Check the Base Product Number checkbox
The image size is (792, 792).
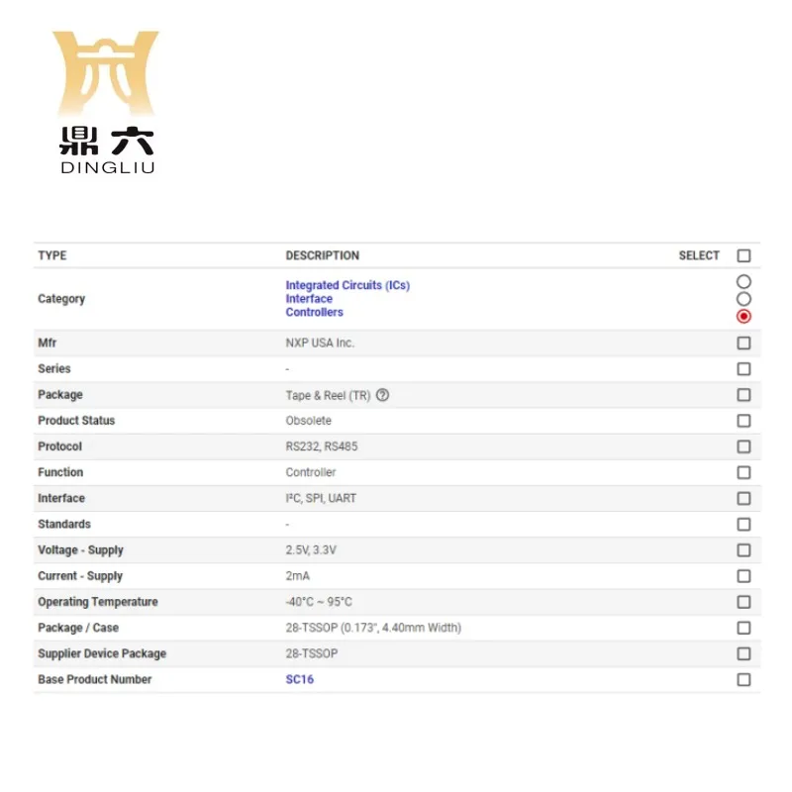pyautogui.click(x=743, y=679)
